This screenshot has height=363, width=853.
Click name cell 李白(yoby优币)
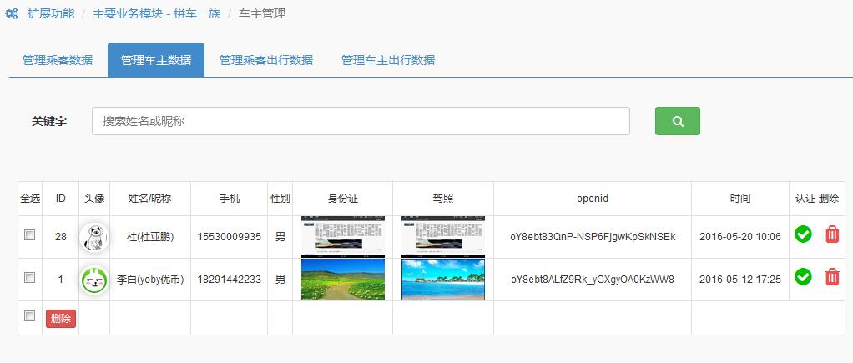coord(150,280)
